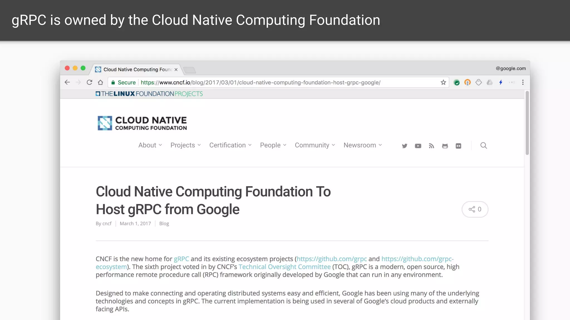Bookmark this page with the star icon
Viewport: 570px width, 320px height.
point(443,82)
